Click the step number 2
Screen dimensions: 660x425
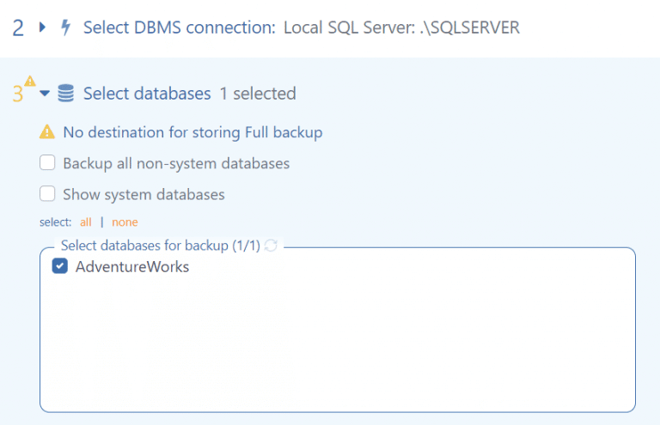point(18,28)
